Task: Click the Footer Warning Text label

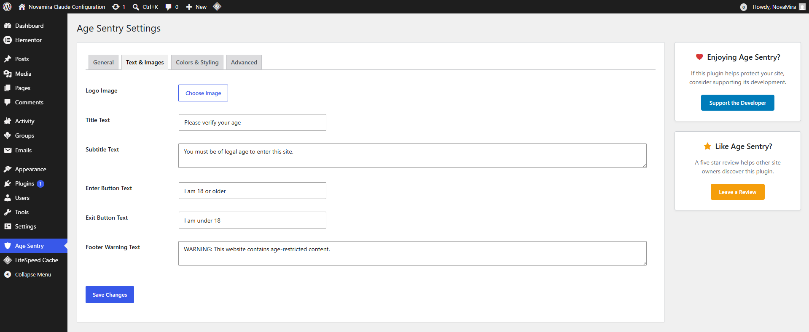Action: 113,247
